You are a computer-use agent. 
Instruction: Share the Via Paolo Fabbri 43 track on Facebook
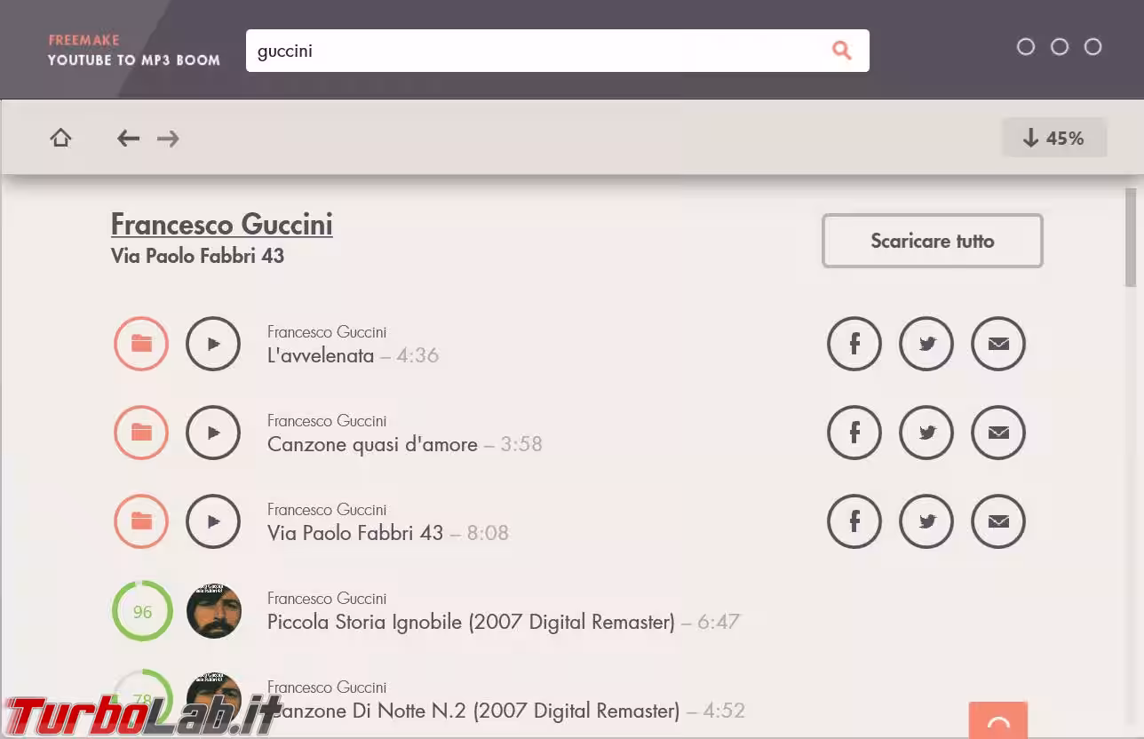point(854,521)
